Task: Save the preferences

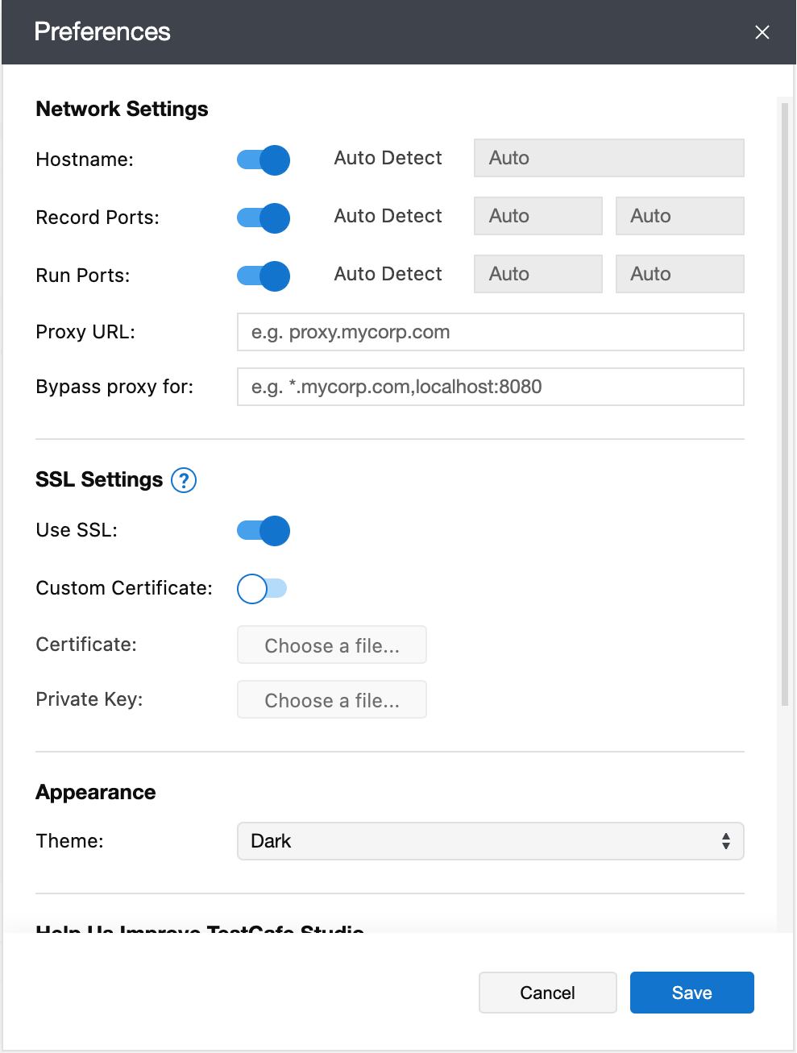Action: 691,993
